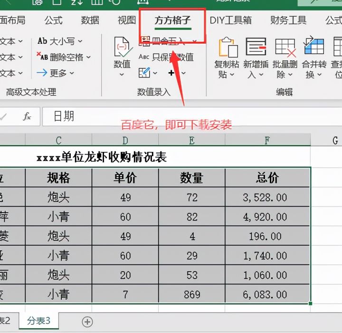This screenshot has width=342, height=333.
Task: Select column F header
Action: point(267,140)
